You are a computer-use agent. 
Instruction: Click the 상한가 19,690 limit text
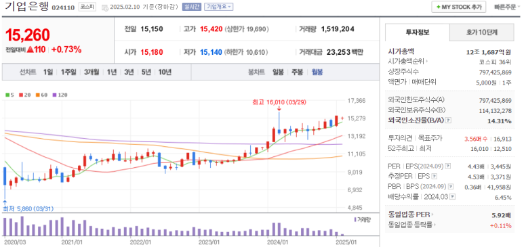[x=247, y=29]
